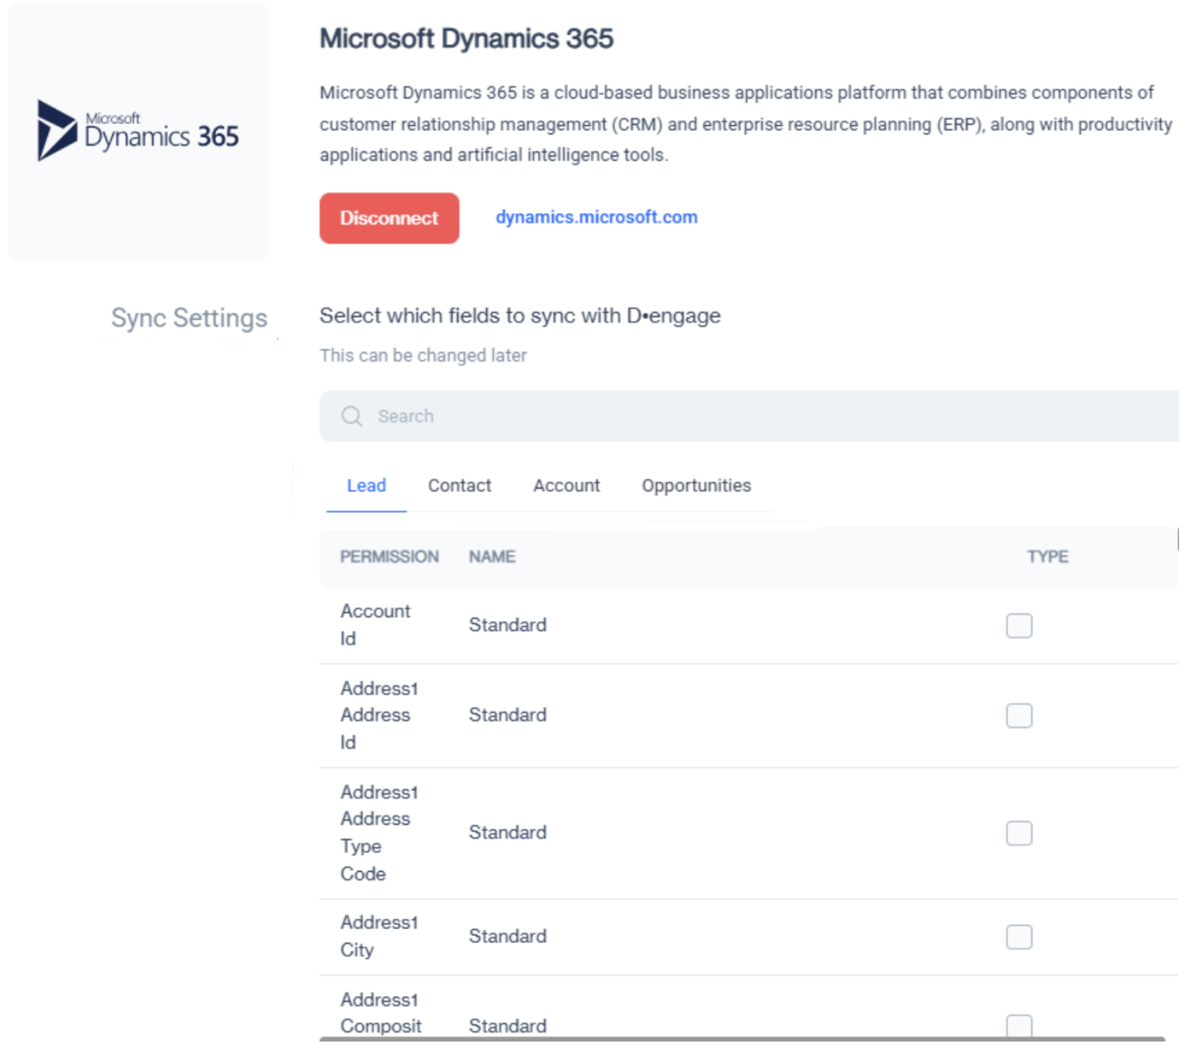Tick the Address1 City checkbox

[x=1019, y=937]
